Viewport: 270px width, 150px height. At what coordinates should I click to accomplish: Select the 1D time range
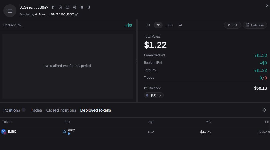[148, 25]
